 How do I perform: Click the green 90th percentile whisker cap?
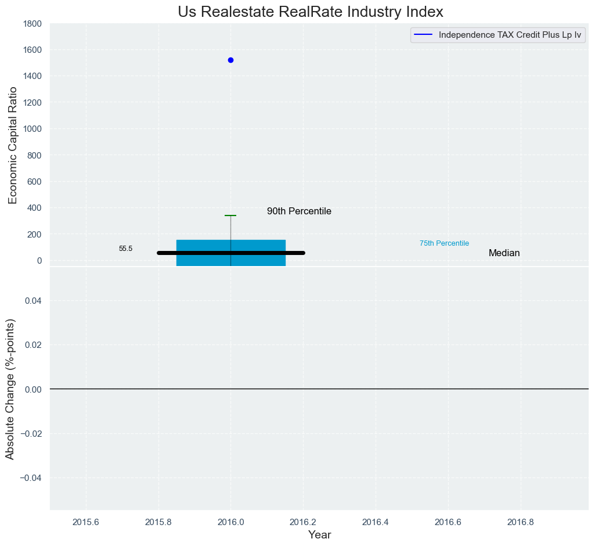(230, 215)
